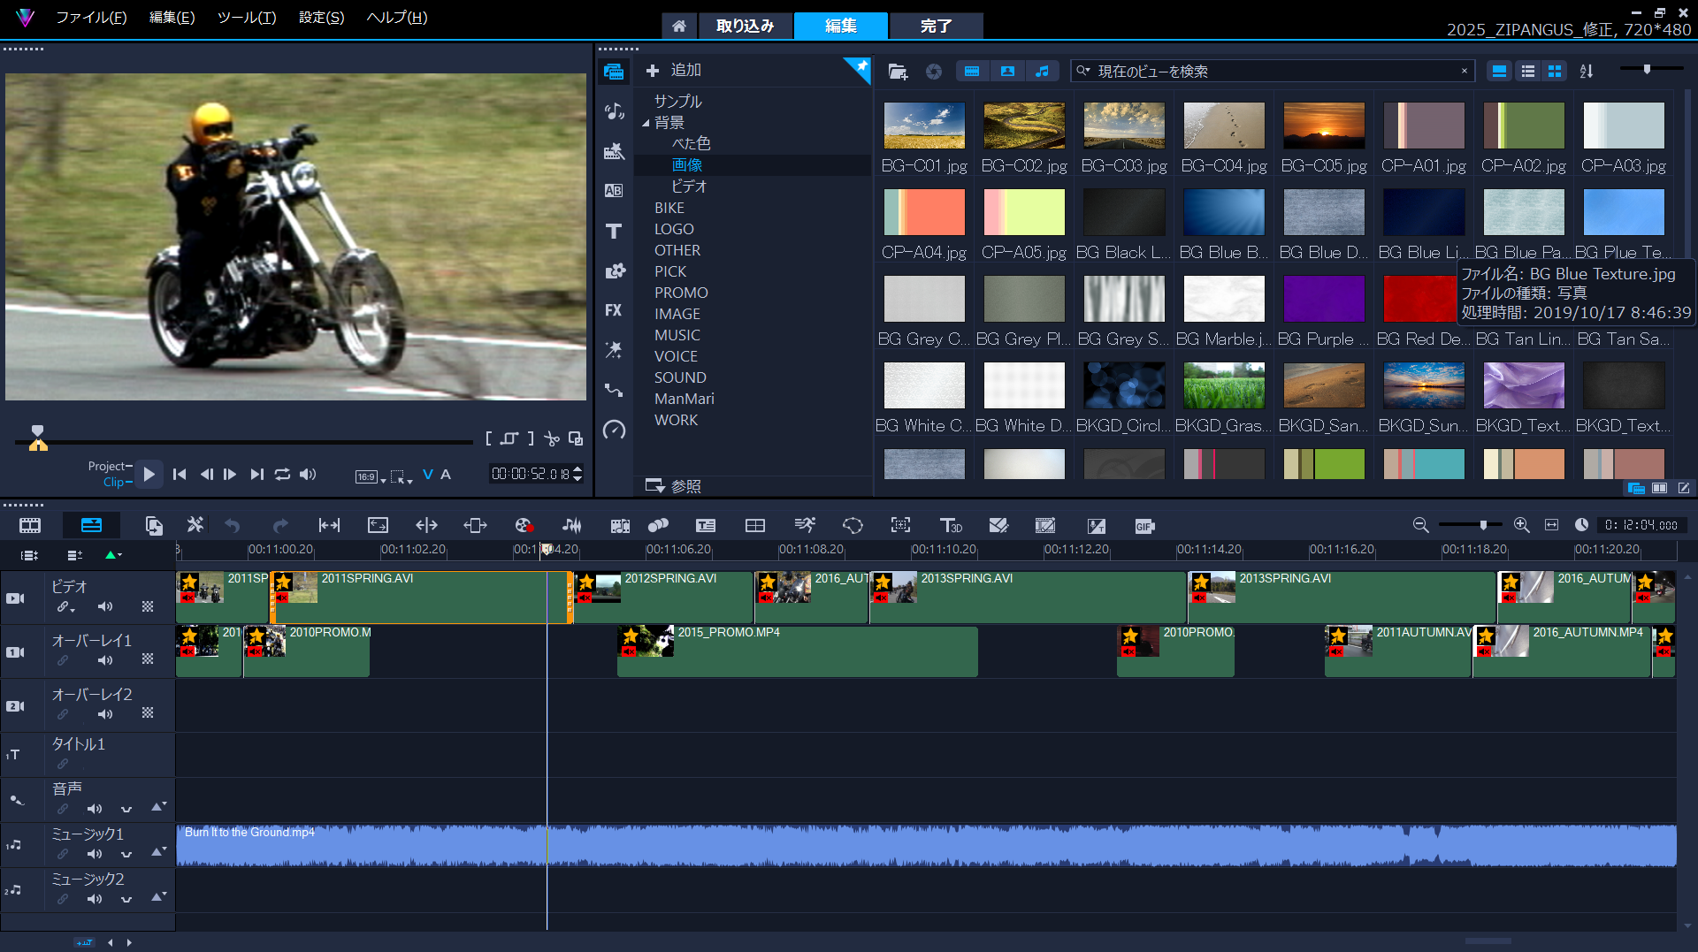Collapse the 背景 folder tree
This screenshot has height=952, width=1698.
[646, 123]
